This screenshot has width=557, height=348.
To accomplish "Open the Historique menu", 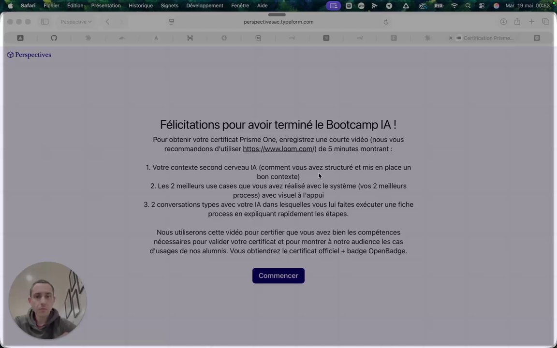I will [x=141, y=6].
